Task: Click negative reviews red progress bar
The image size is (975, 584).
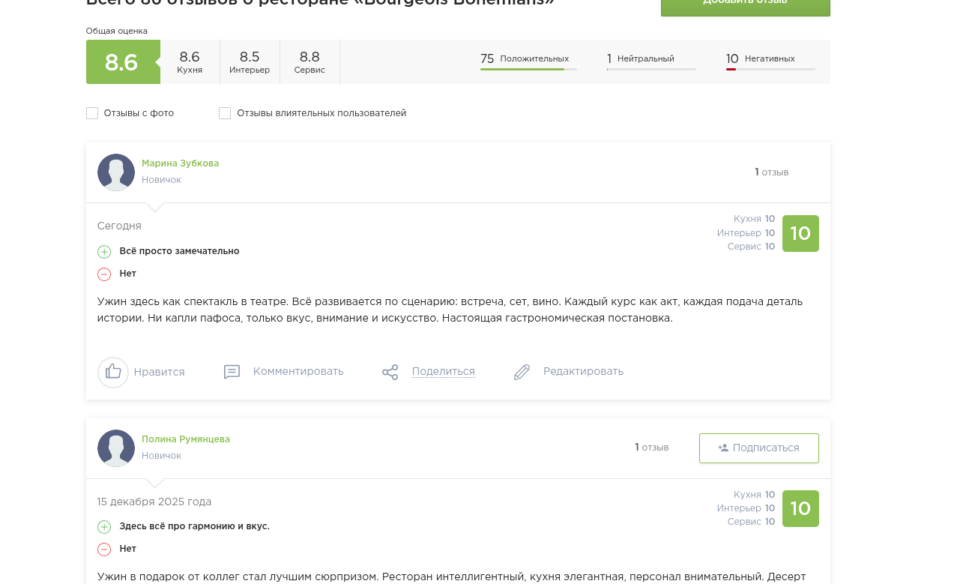Action: 770,70
